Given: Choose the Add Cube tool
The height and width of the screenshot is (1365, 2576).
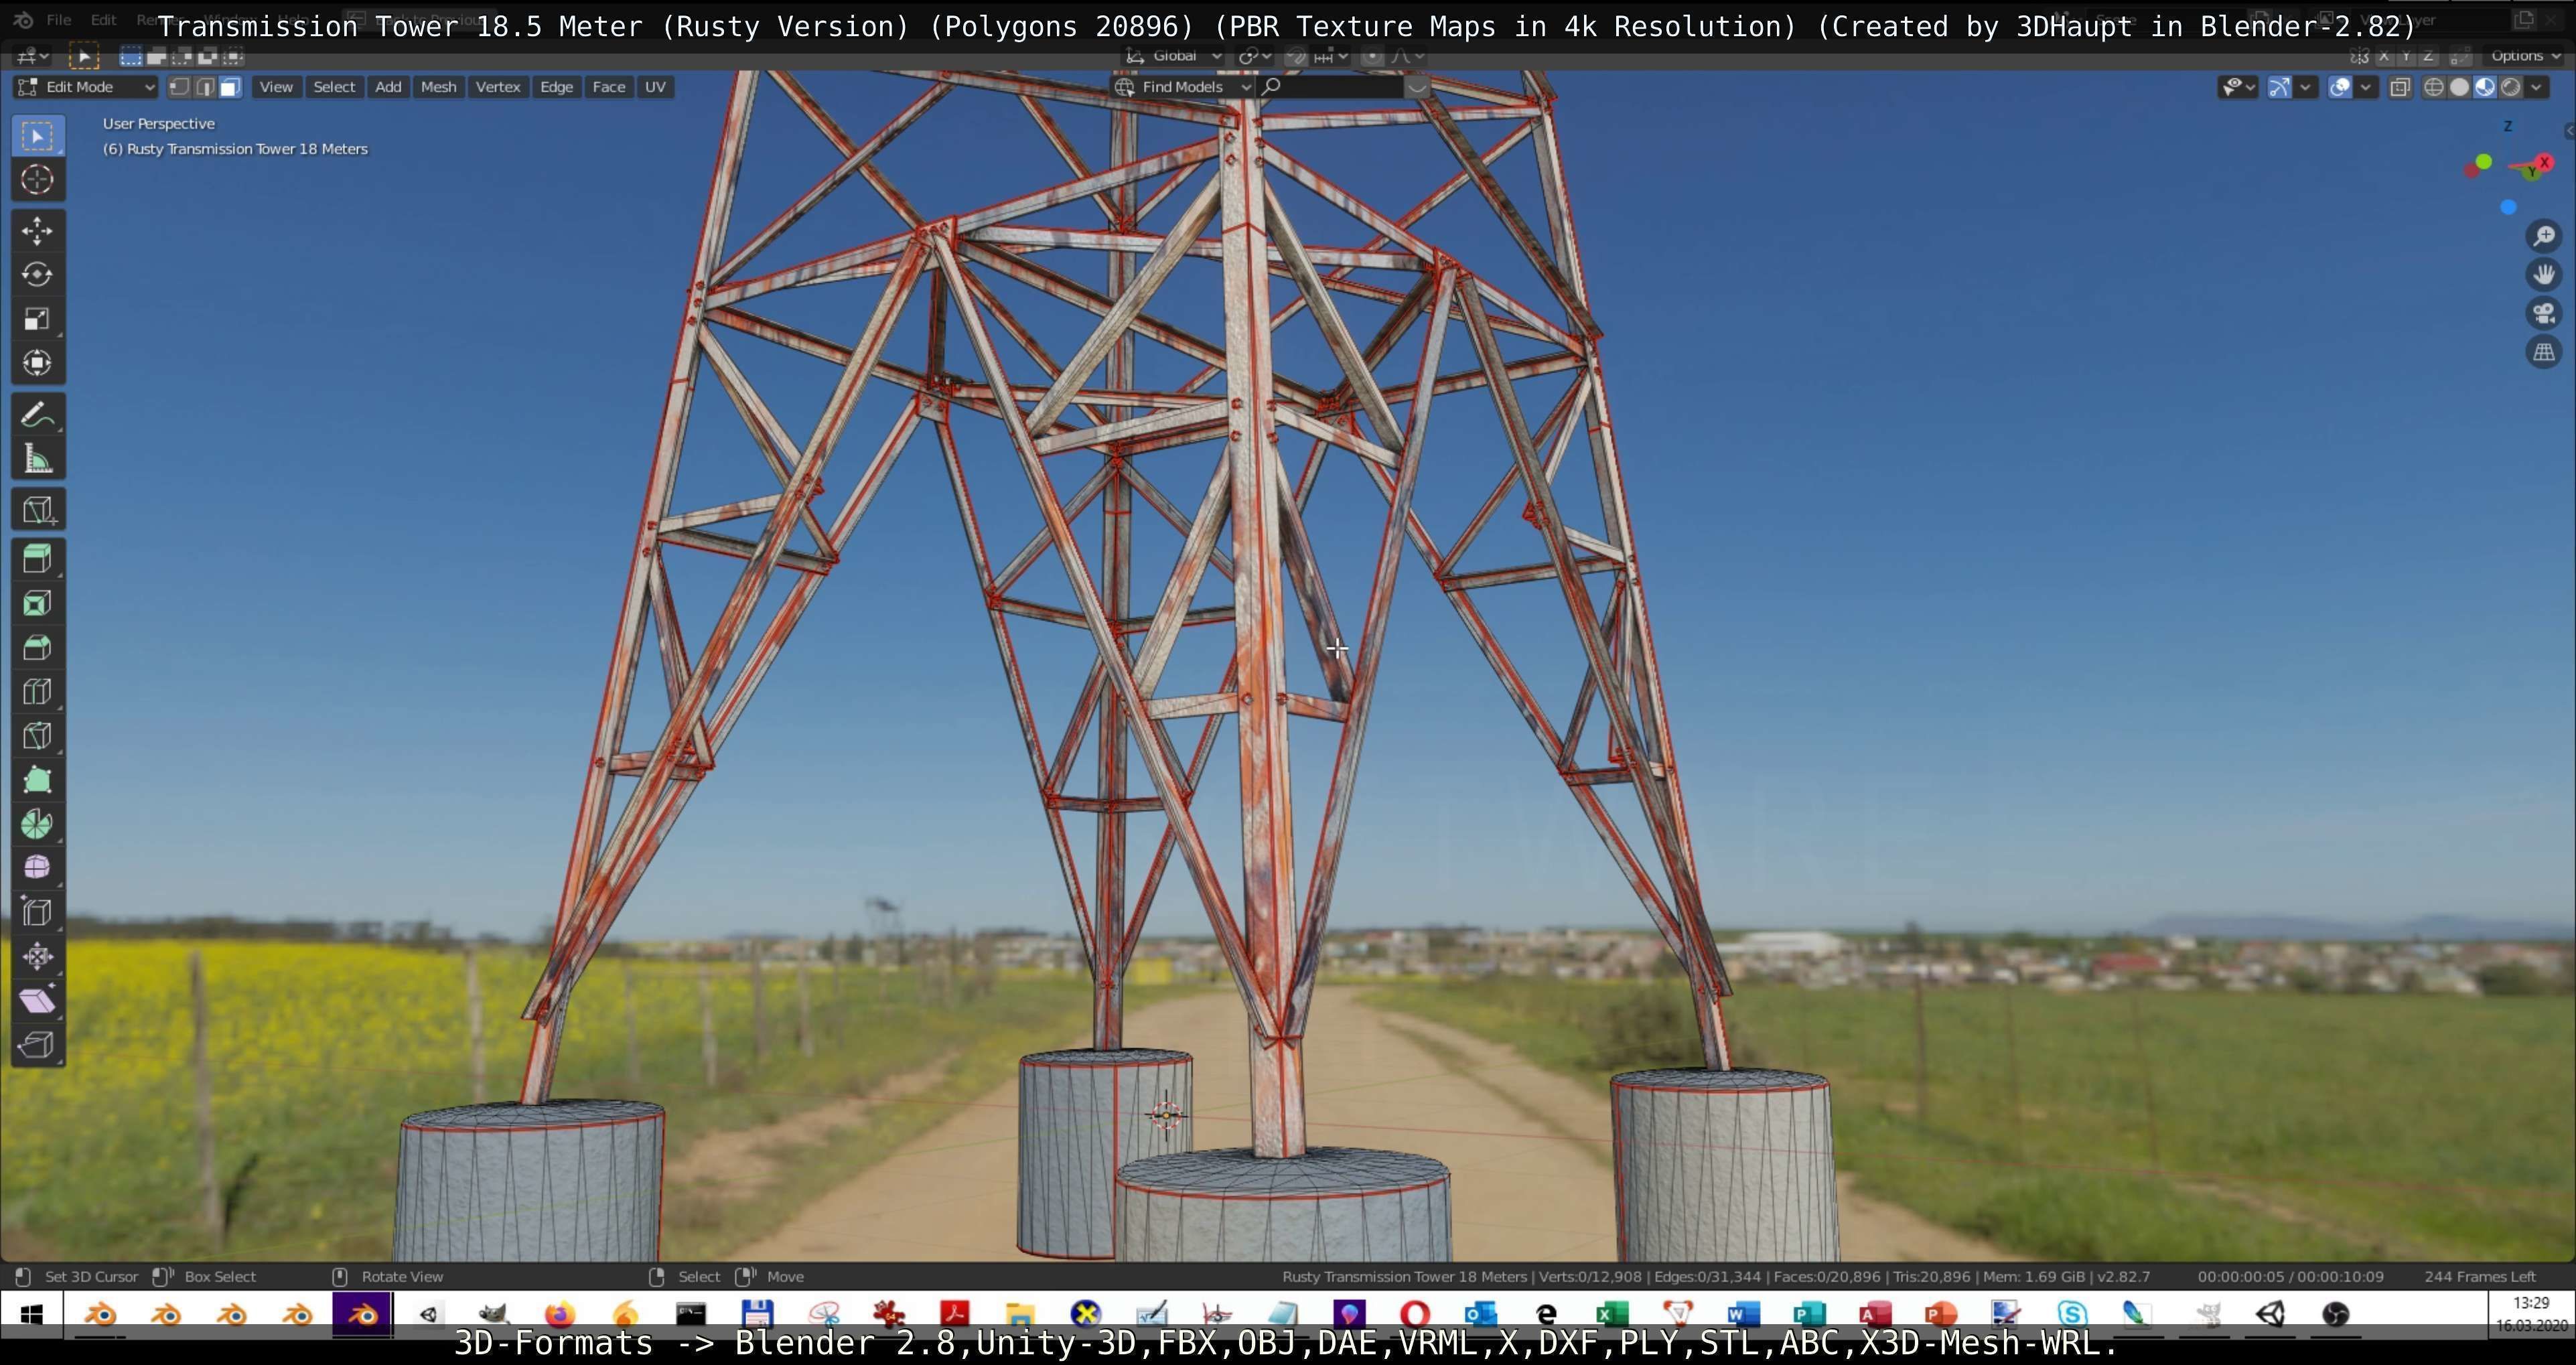Looking at the screenshot, I should click(38, 510).
